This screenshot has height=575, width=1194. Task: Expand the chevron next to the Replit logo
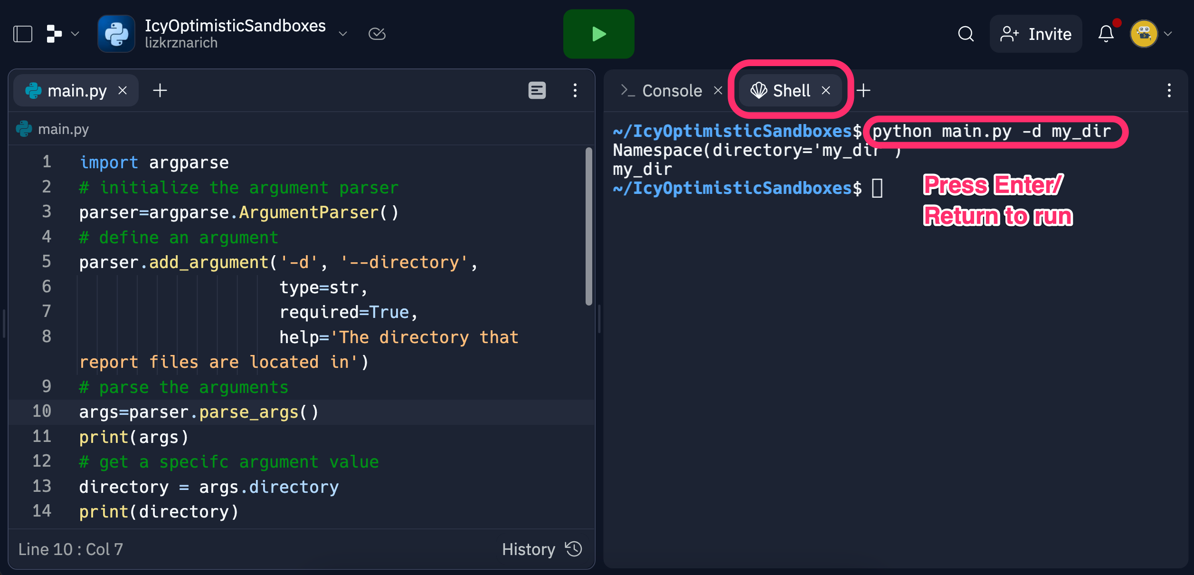[x=75, y=34]
